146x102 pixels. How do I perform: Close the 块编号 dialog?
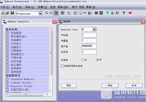[143, 22]
